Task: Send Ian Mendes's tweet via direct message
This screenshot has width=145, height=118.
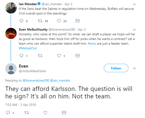Action: pos(78,21)
